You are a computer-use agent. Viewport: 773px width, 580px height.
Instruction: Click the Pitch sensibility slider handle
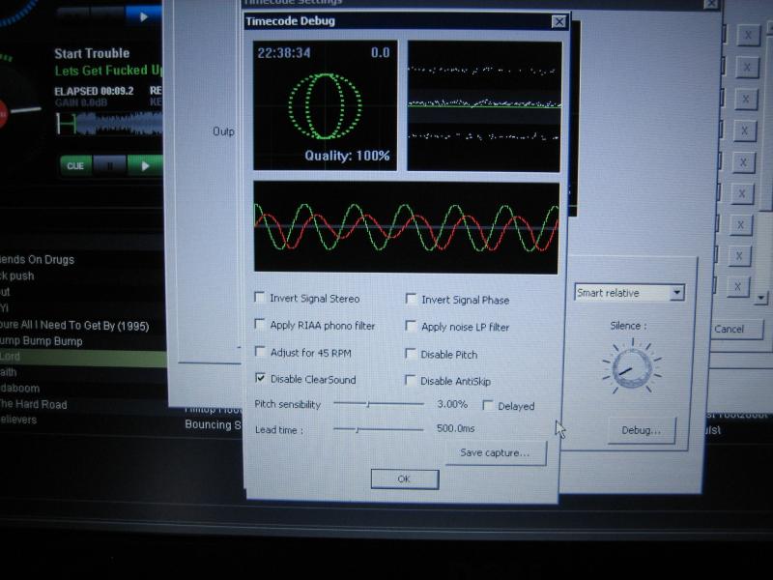(x=366, y=404)
